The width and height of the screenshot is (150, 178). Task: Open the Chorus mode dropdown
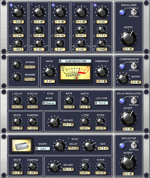49,103
